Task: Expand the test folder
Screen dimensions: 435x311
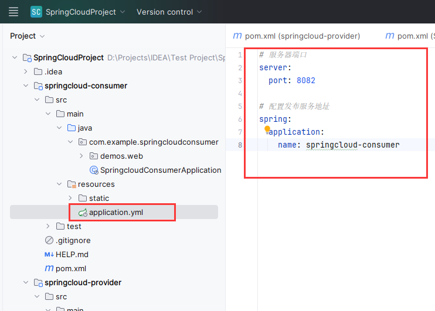Action: (48, 226)
